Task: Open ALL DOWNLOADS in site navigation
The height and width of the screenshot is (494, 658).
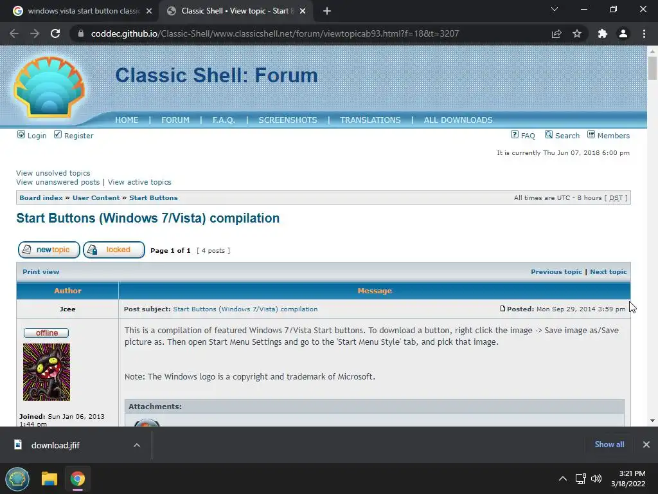Action: coord(458,120)
